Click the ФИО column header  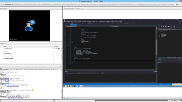pyautogui.click(x=28, y=46)
